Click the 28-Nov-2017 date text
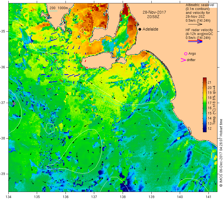 click(x=154, y=12)
